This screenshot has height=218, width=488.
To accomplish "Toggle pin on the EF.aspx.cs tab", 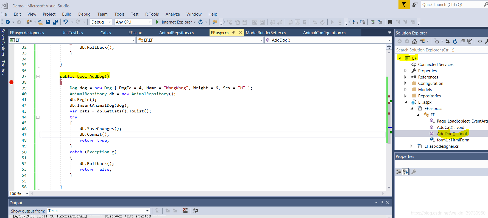I will click(234, 33).
